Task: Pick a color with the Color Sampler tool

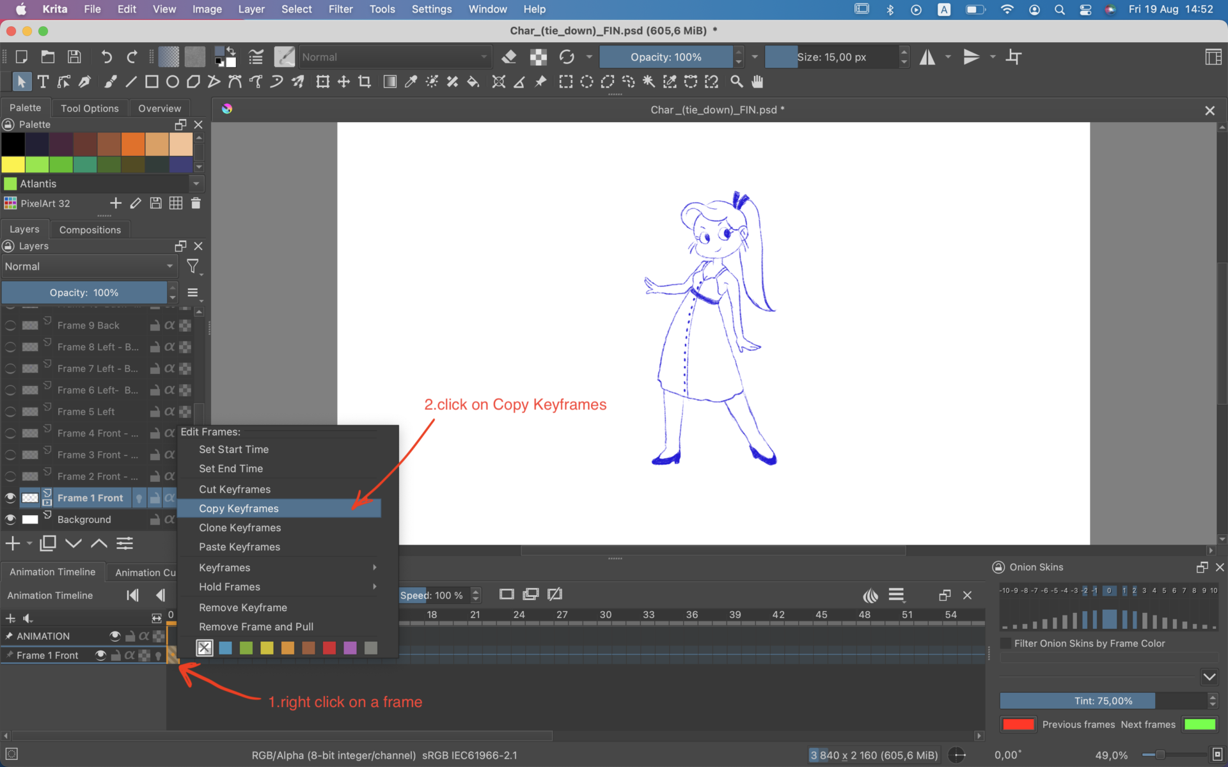Action: click(x=410, y=81)
